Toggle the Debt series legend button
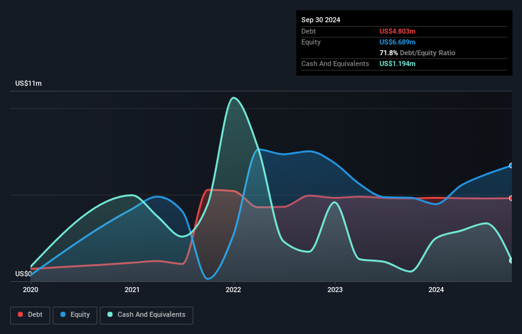Image resolution: width=522 pixels, height=334 pixels. [31, 315]
